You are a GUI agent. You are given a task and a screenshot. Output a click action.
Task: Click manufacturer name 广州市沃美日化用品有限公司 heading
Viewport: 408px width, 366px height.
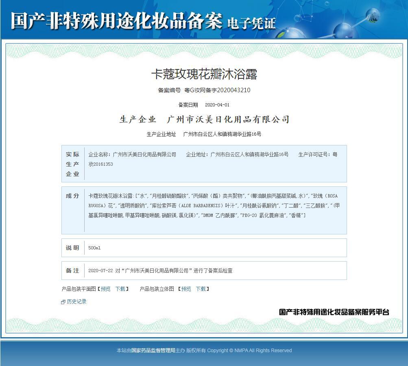[228, 119]
